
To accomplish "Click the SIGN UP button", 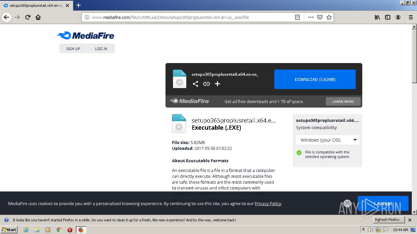I will click(x=73, y=48).
